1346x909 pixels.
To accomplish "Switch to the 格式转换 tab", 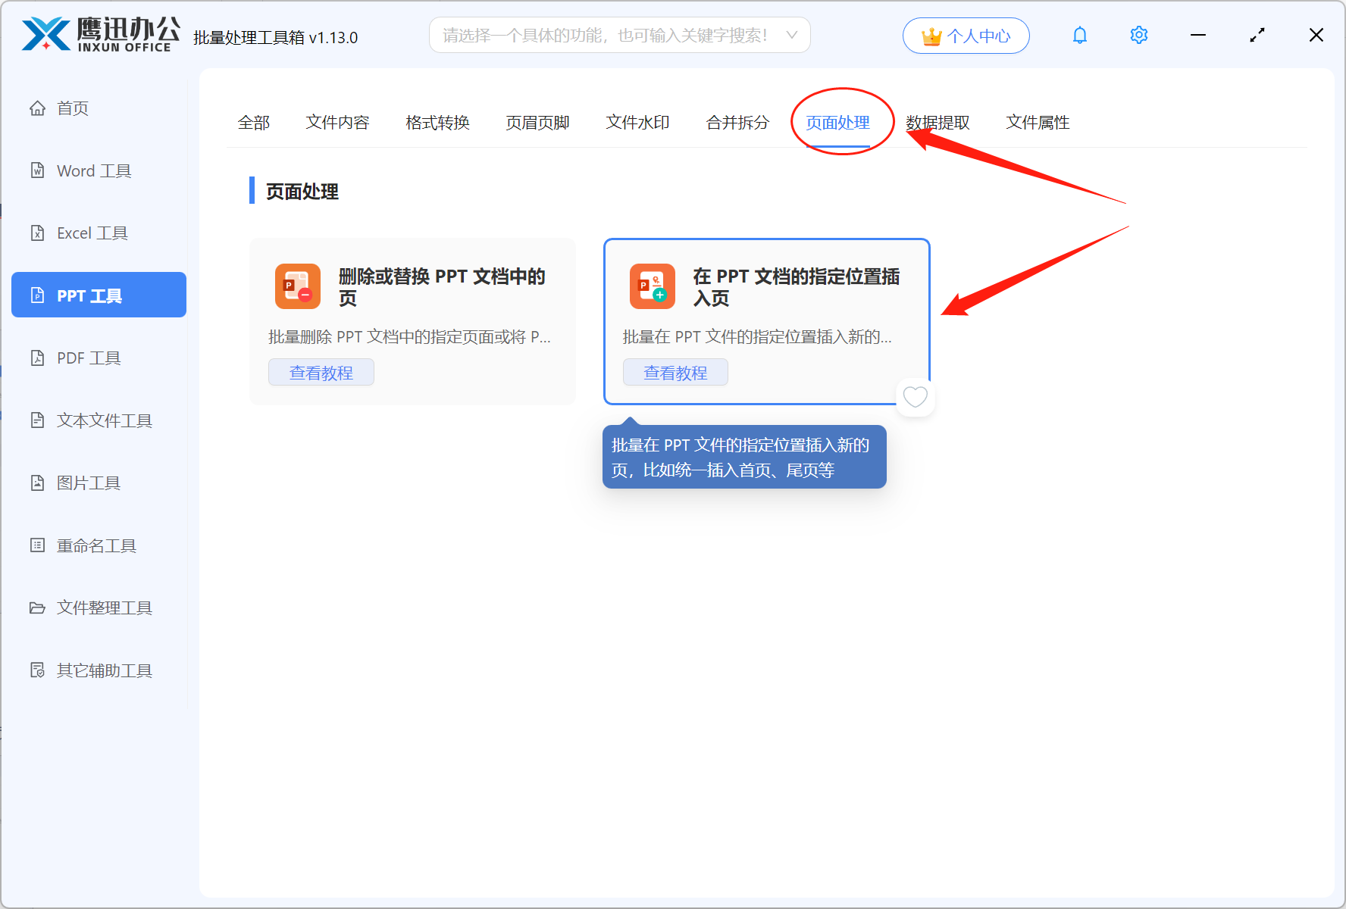I will point(437,123).
